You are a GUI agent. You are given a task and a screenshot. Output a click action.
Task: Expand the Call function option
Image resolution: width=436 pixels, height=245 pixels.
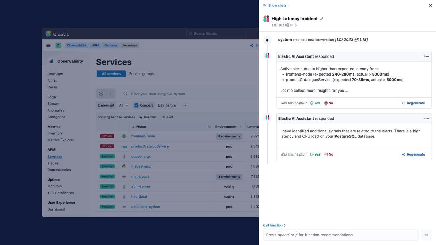click(x=275, y=225)
